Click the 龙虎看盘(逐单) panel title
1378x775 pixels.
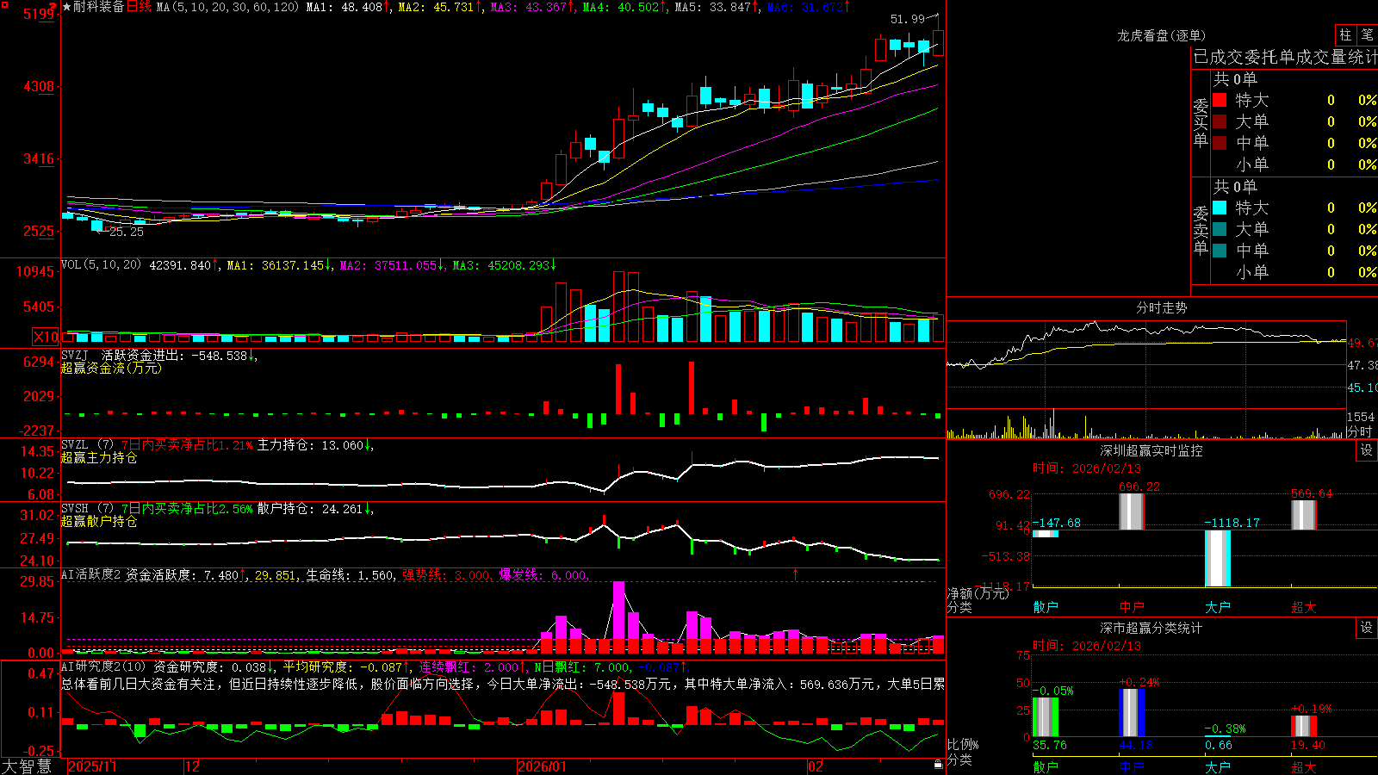coord(1162,35)
